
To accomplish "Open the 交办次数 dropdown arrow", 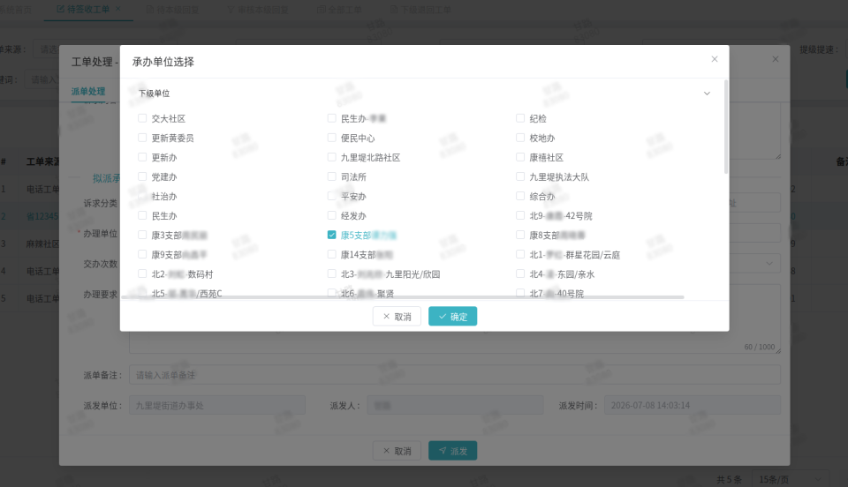I will (769, 264).
